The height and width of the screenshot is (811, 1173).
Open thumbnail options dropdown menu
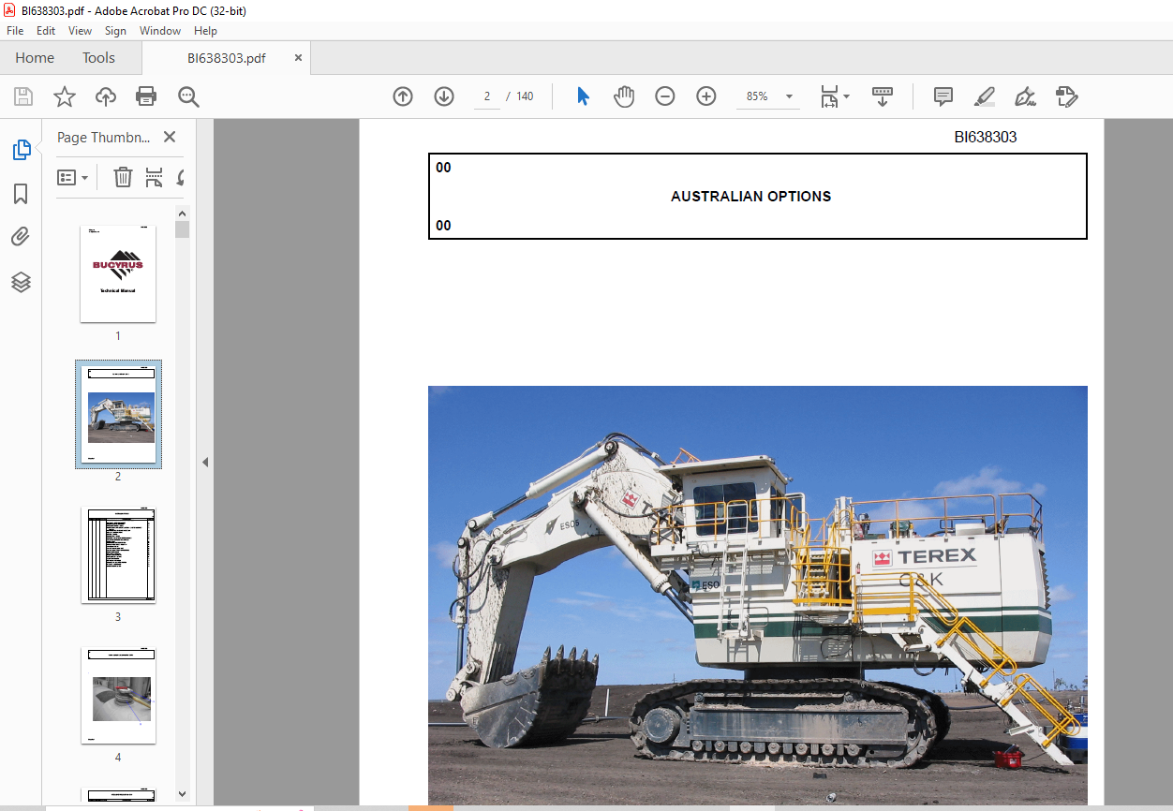tap(73, 177)
